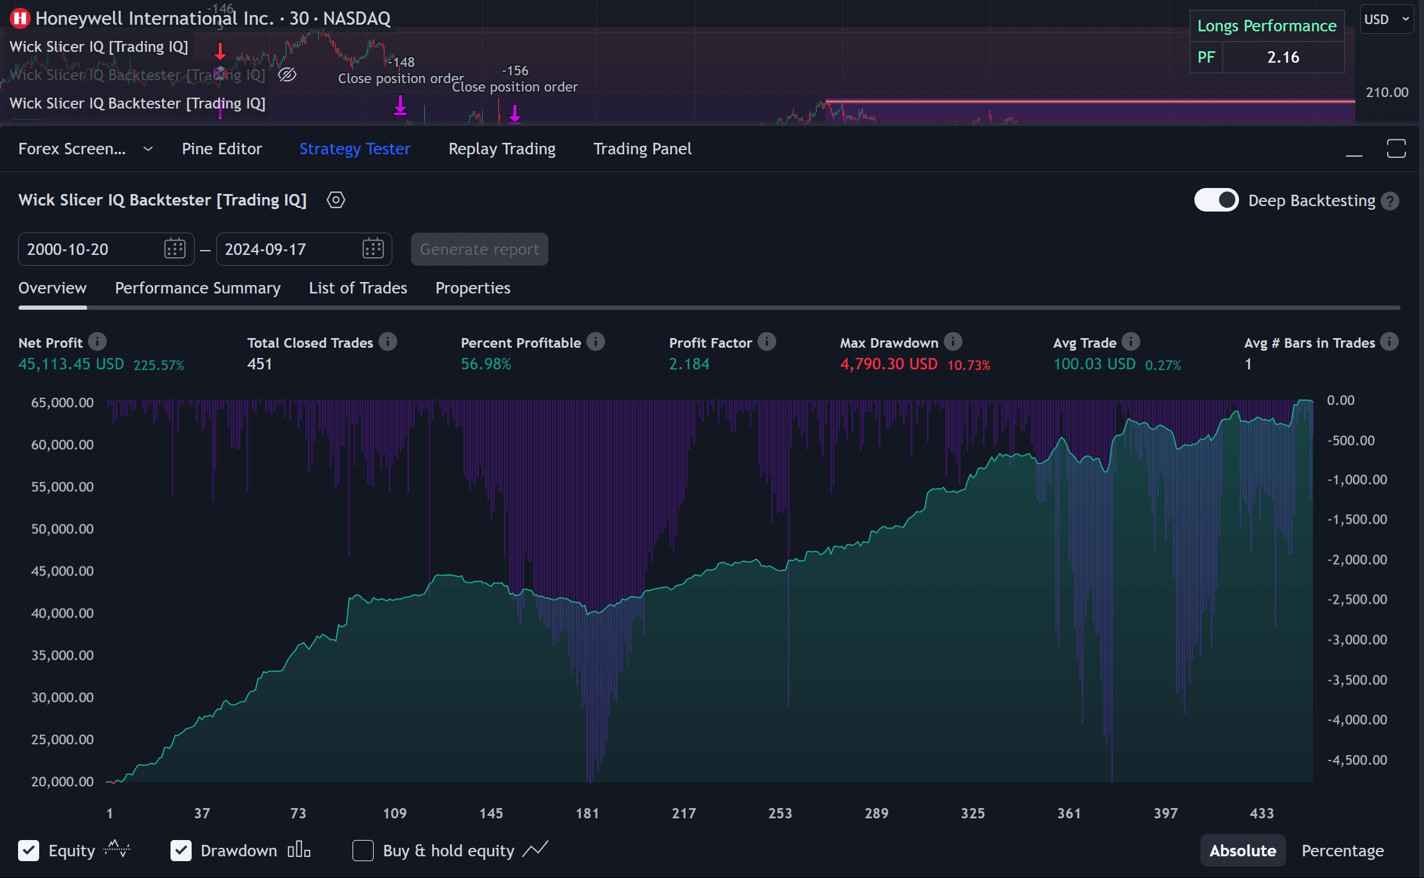Click end date field 2024-09-17

(304, 249)
